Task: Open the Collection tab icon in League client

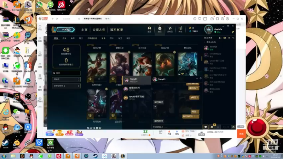Action: (160, 29)
